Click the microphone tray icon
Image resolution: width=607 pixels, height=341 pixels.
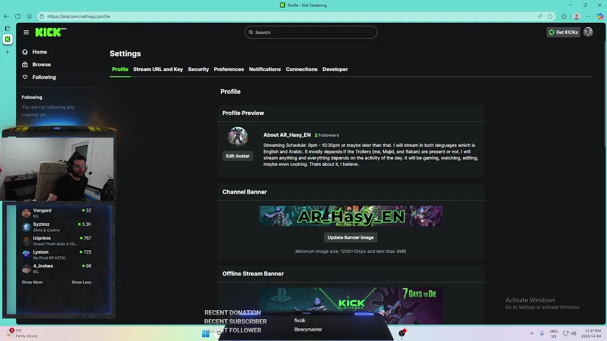coord(542,333)
